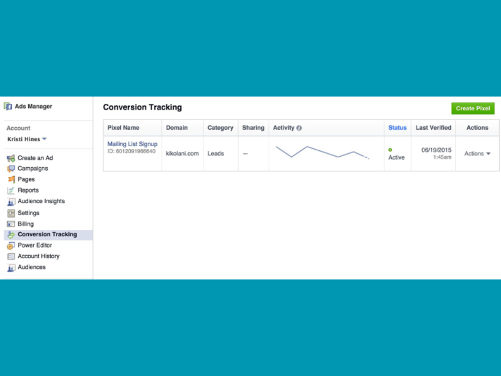
Task: Open the Actions dropdown for Mailing List Signup
Action: (477, 154)
